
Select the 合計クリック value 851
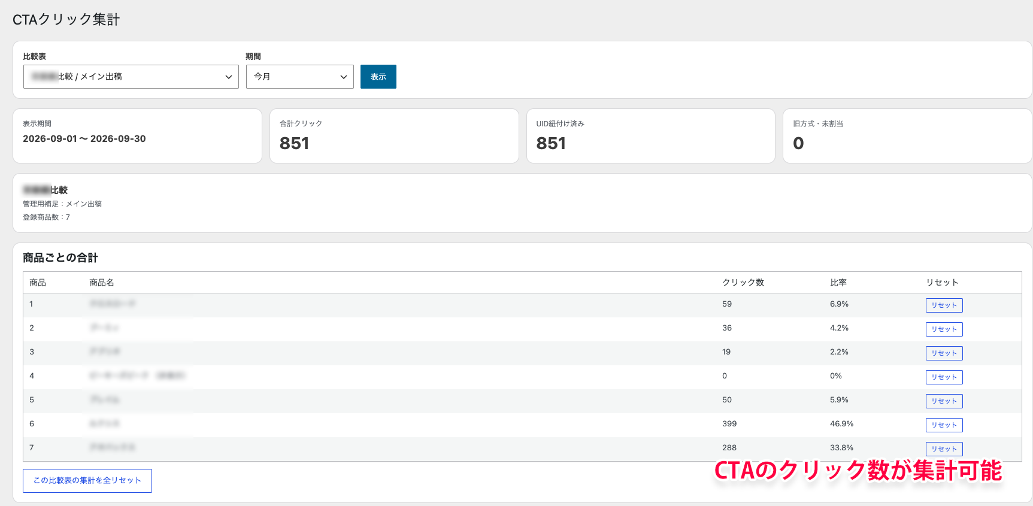tap(294, 144)
